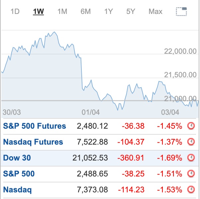Go to the S&P 500 index page
200x199 pixels.
[x=19, y=174]
